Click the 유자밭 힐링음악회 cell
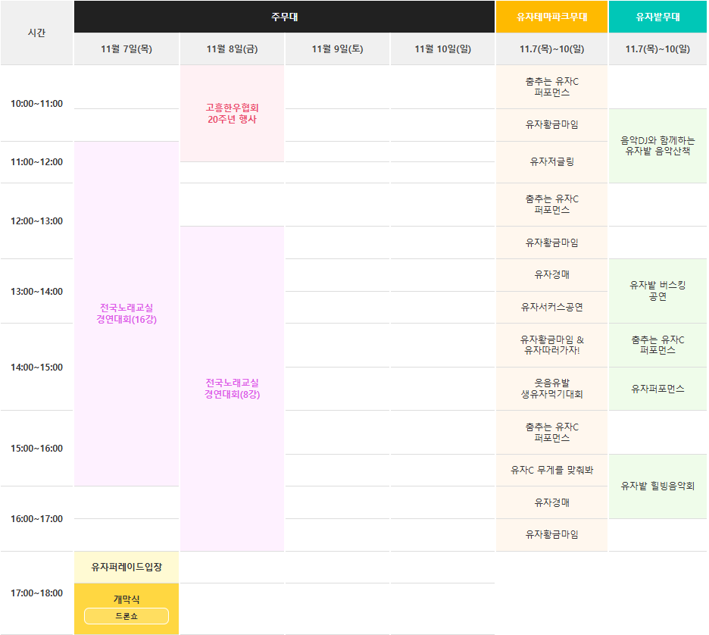The image size is (709, 635). (657, 486)
